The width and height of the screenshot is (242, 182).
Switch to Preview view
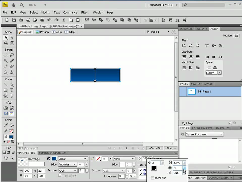click(x=43, y=32)
